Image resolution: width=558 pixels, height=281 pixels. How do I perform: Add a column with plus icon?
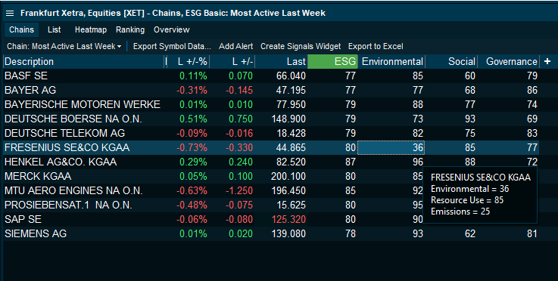point(547,61)
